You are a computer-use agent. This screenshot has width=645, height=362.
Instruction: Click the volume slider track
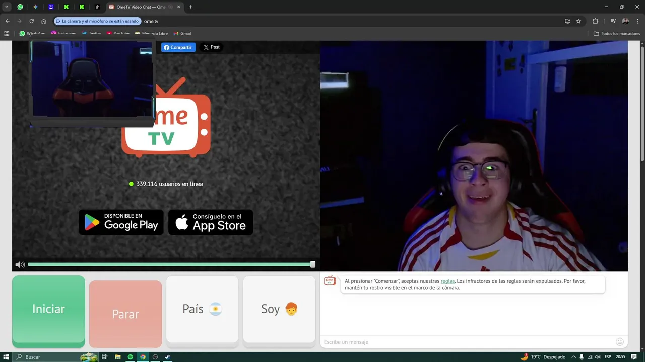(170, 264)
